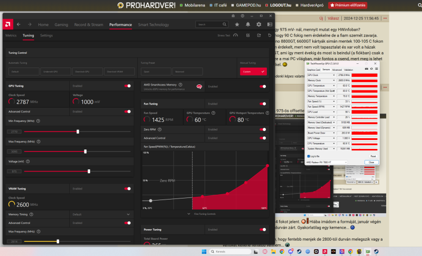Open File Explorer on the taskbar

pyautogui.click(x=273, y=251)
